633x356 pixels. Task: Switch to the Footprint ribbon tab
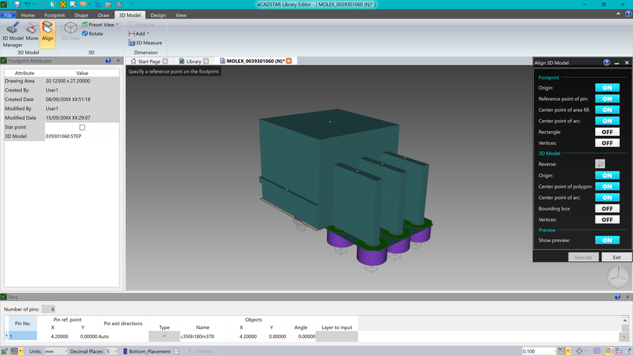click(55, 15)
